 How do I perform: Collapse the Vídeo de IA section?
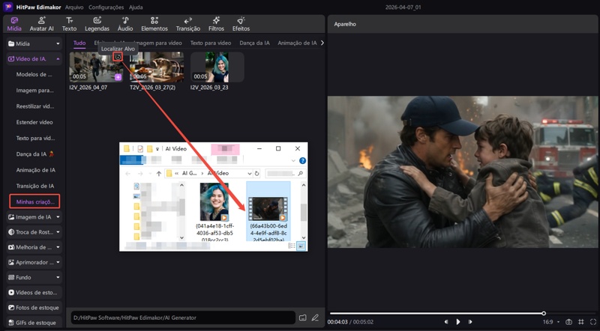(34, 59)
